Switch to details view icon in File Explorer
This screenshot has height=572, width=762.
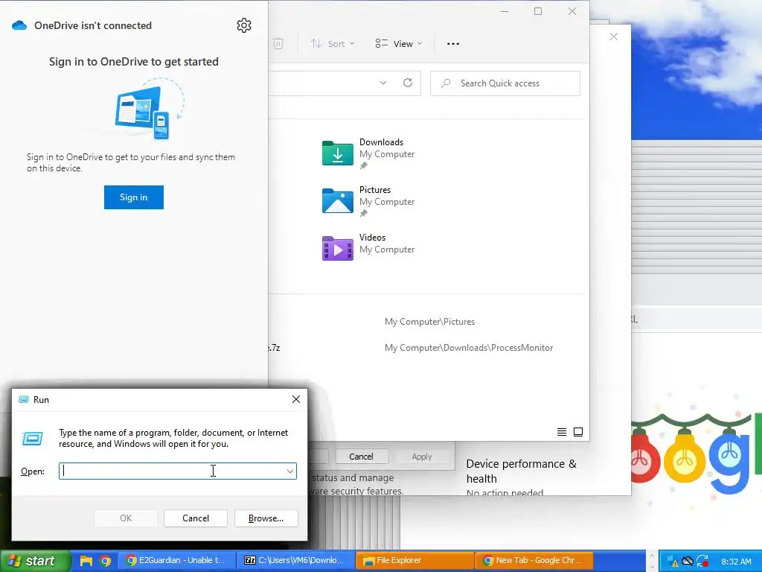click(562, 432)
